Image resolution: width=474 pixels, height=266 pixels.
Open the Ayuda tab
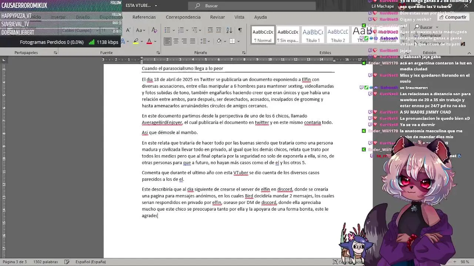click(x=260, y=17)
